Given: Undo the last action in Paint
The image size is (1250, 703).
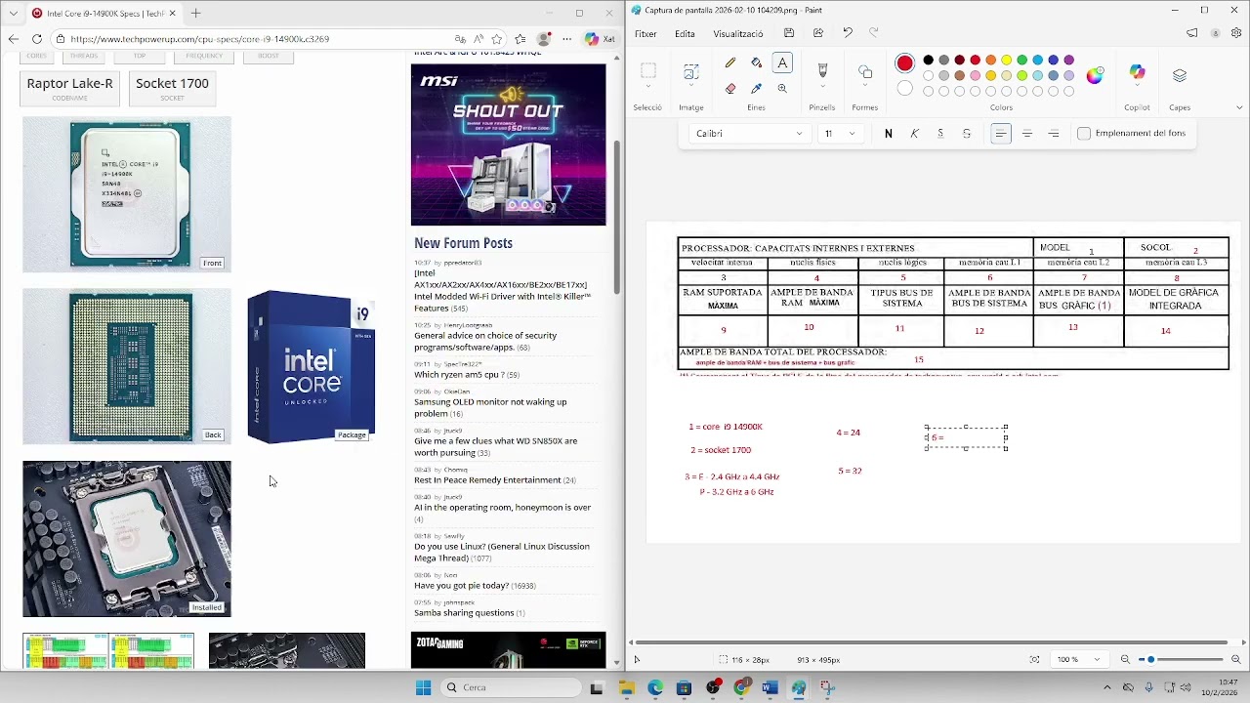Looking at the screenshot, I should point(848,33).
